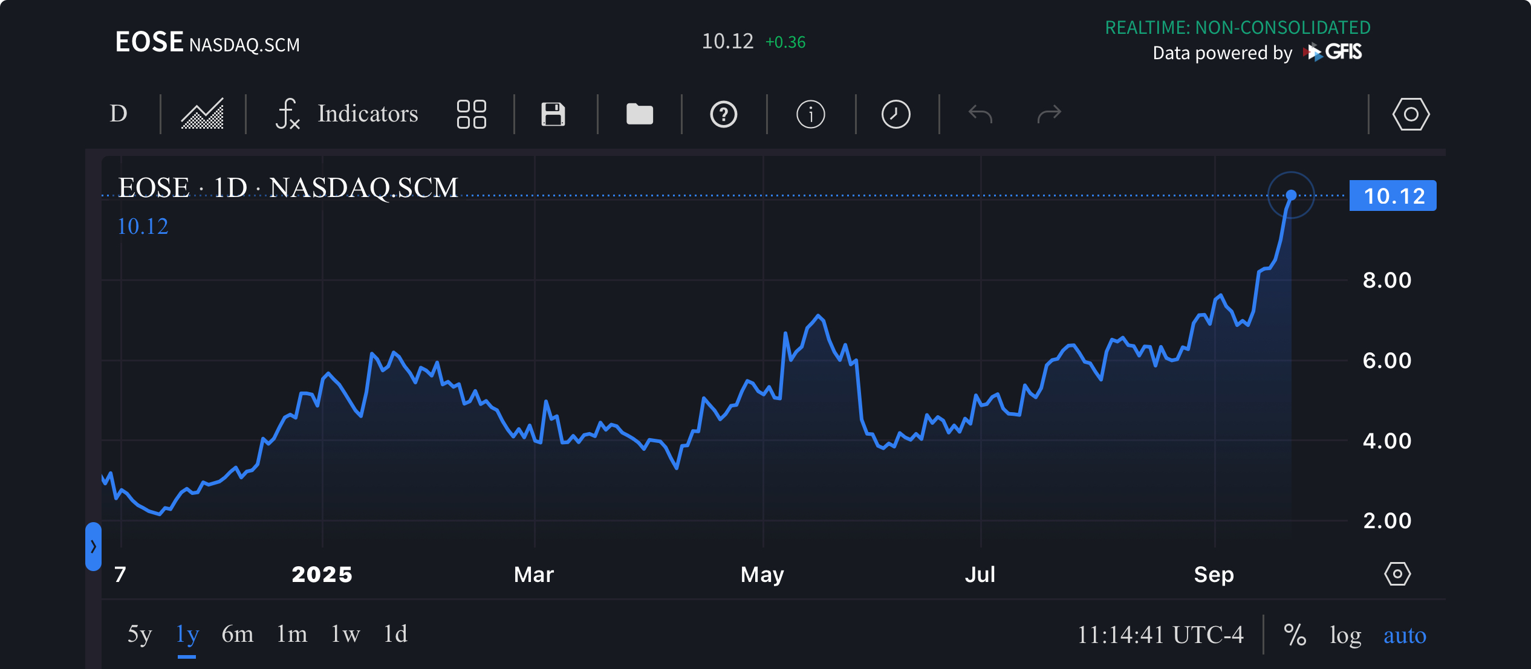The height and width of the screenshot is (669, 1531).
Task: Open the chart style area icon
Action: coord(203,114)
